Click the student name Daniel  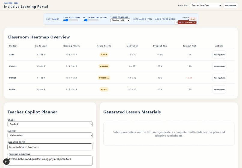[x=13, y=78]
